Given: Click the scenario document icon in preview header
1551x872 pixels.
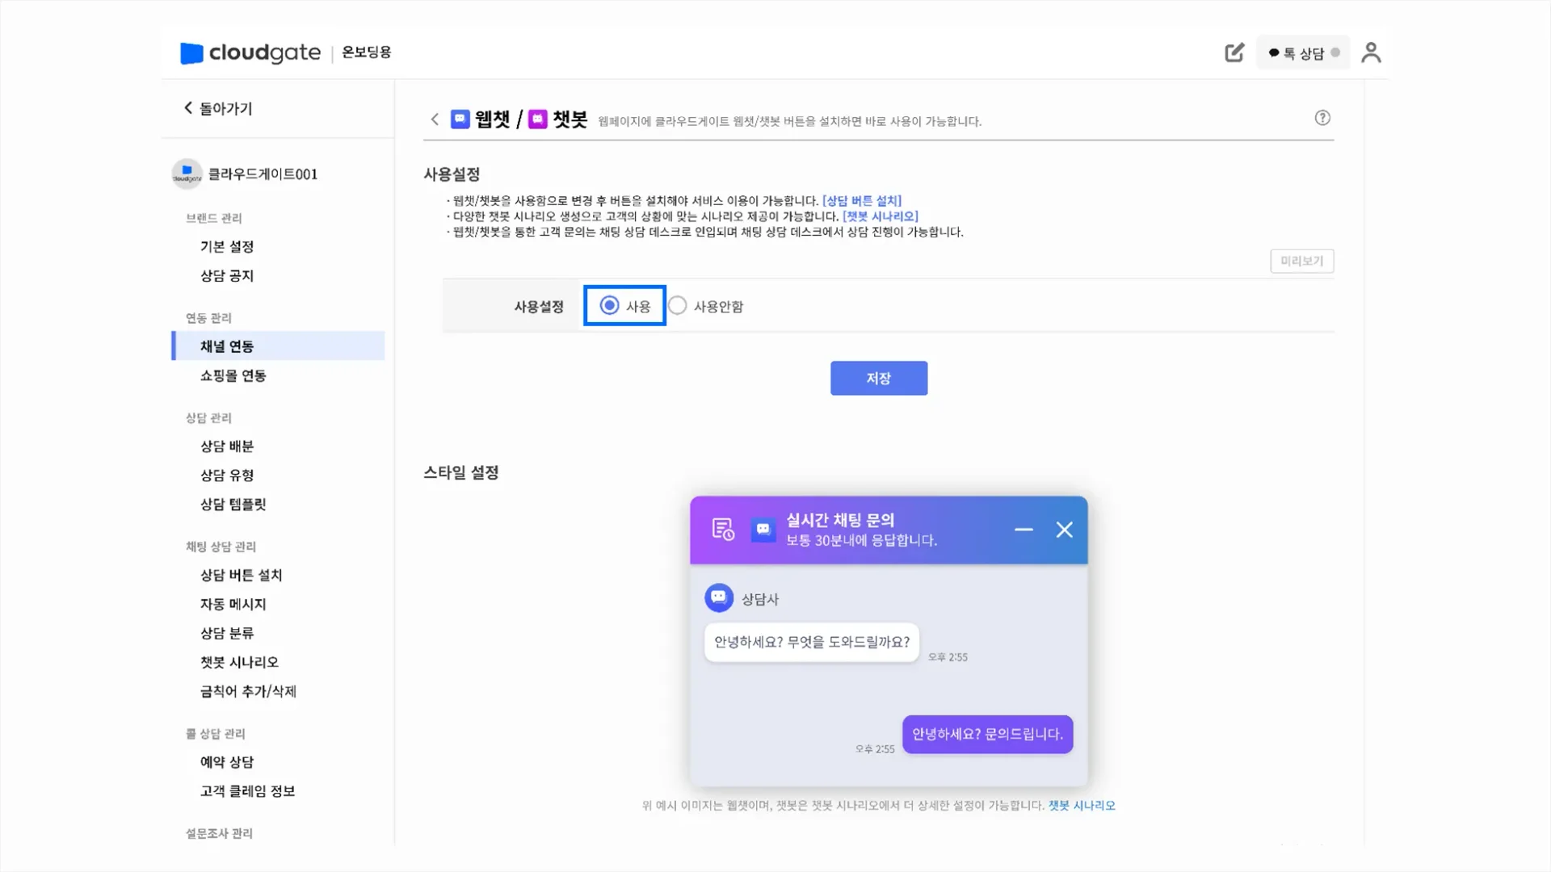Looking at the screenshot, I should tap(723, 530).
